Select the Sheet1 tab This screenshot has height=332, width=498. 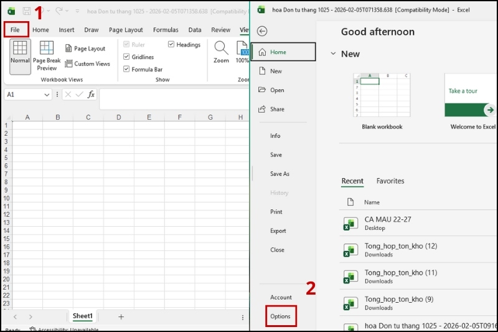[x=83, y=316]
